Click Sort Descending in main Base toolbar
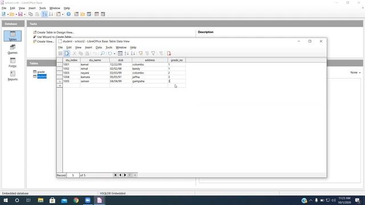The image size is (365, 205). click(x=51, y=14)
